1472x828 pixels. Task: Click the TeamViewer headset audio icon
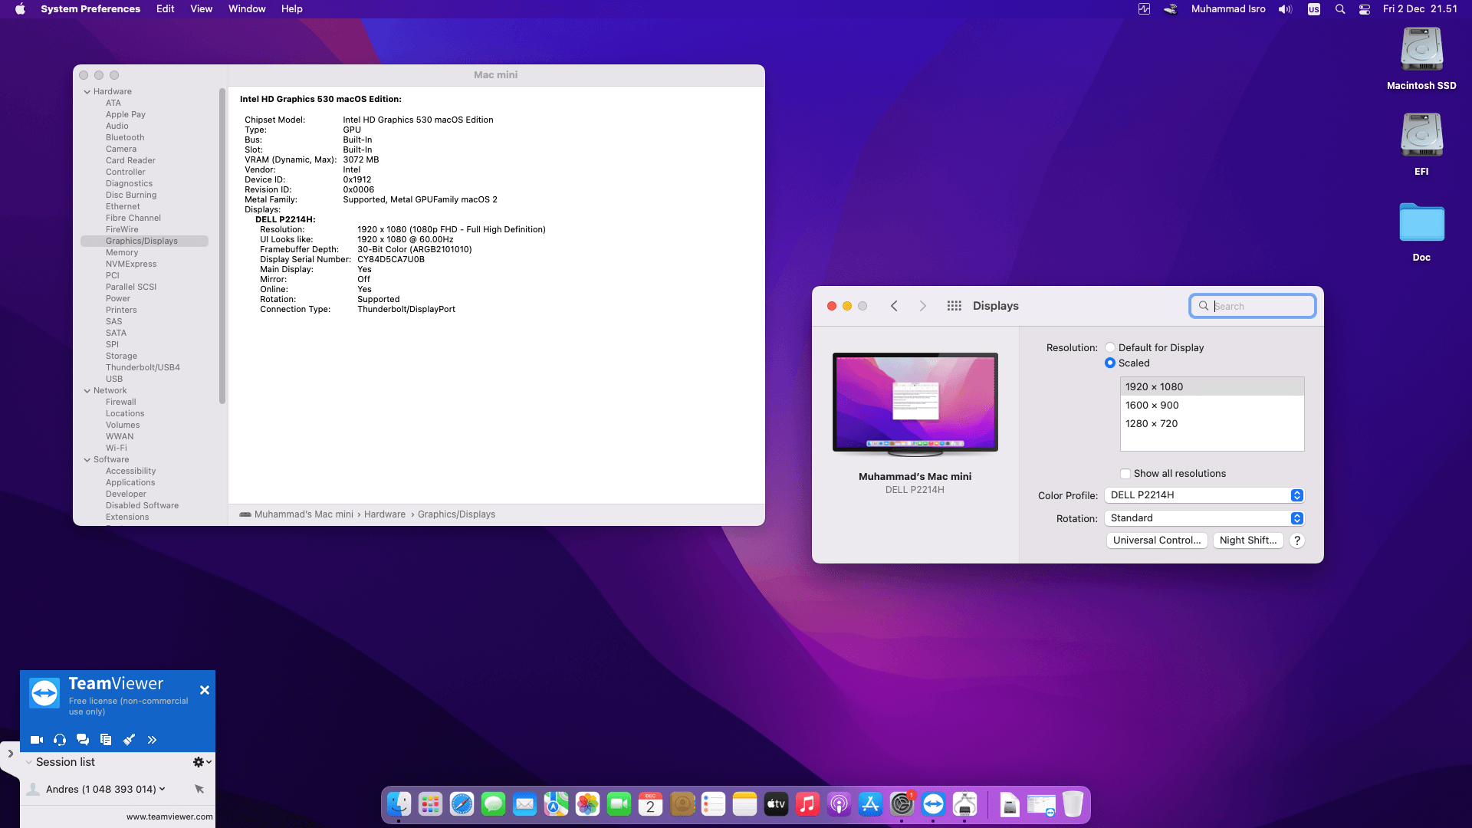pyautogui.click(x=60, y=740)
